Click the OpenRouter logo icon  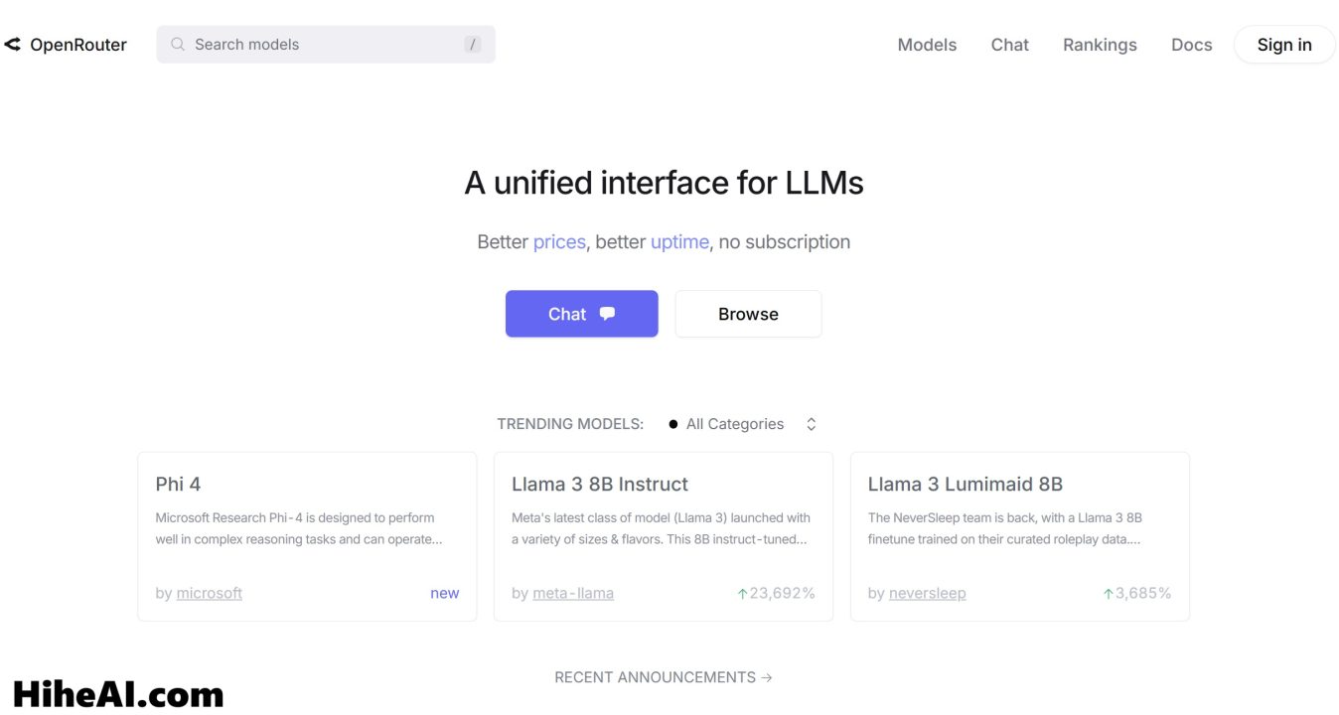coord(12,44)
